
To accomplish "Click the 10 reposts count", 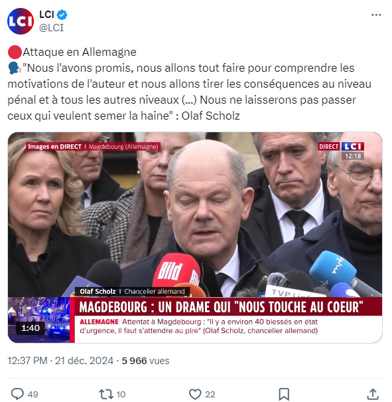I will coord(121,394).
